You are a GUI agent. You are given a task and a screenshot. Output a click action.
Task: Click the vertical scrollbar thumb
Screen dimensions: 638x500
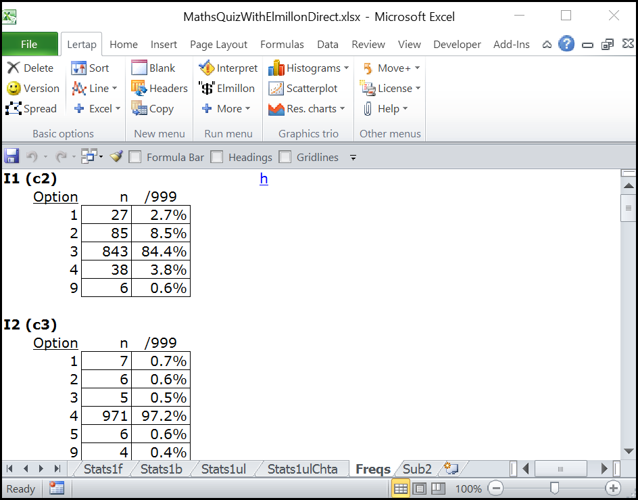(x=629, y=208)
